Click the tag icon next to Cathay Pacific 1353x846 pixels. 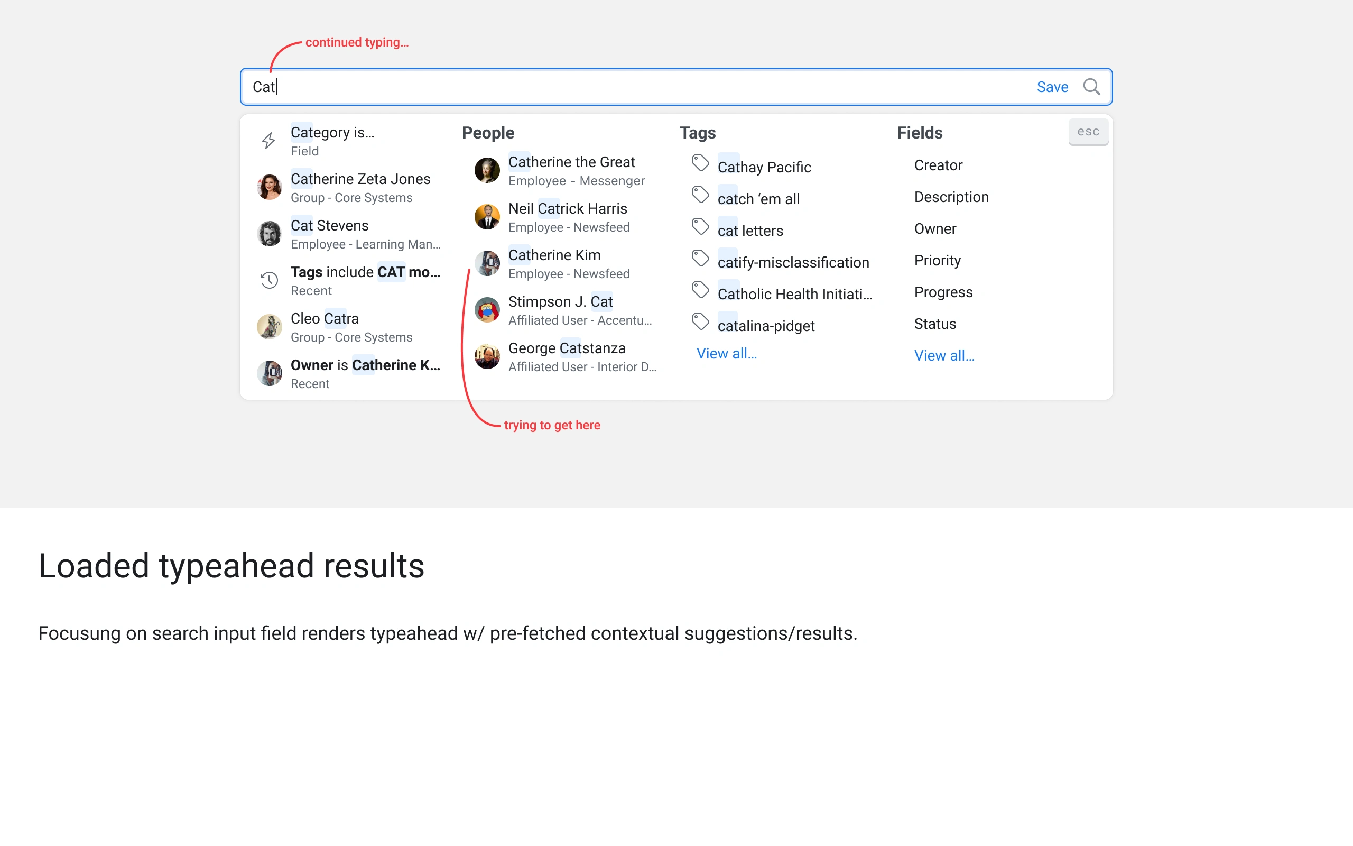pos(700,163)
